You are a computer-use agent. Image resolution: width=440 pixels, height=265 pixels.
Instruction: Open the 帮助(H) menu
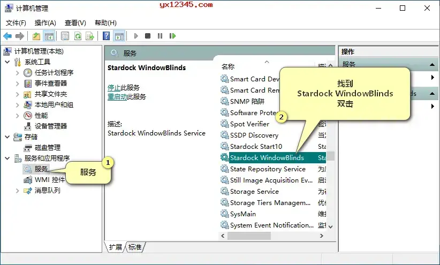pos(105,22)
